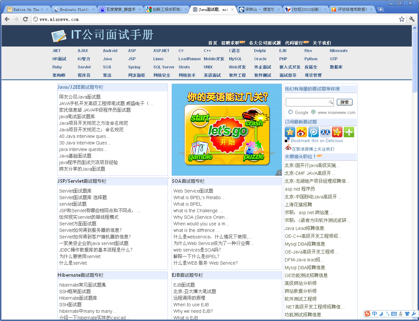The height and width of the screenshot is (321, 419).
Task: Open the Mobile开发 category link
Action: click(214, 59)
